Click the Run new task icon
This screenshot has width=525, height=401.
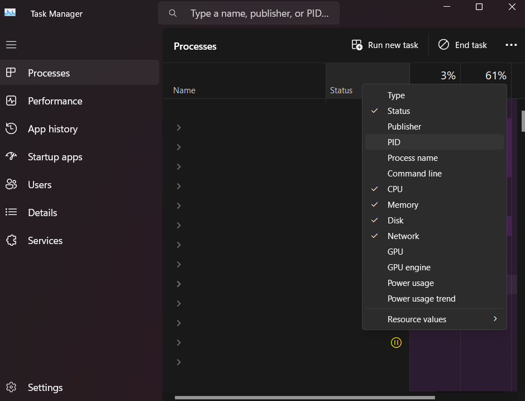tap(357, 45)
